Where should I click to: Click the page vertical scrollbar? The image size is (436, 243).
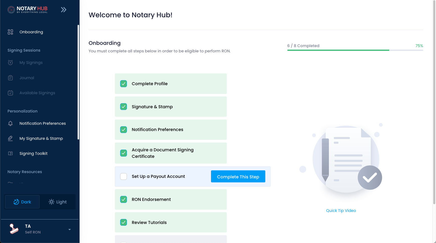[434, 102]
